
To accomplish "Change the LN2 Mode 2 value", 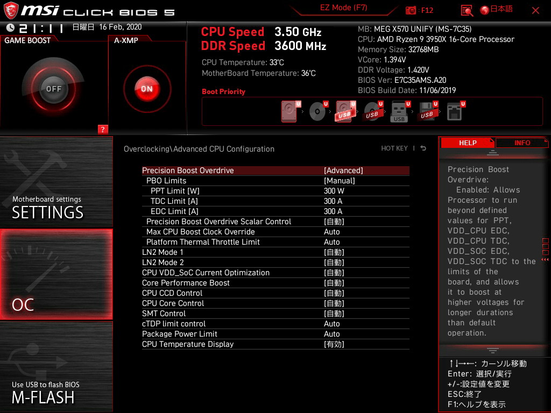I will click(275, 262).
